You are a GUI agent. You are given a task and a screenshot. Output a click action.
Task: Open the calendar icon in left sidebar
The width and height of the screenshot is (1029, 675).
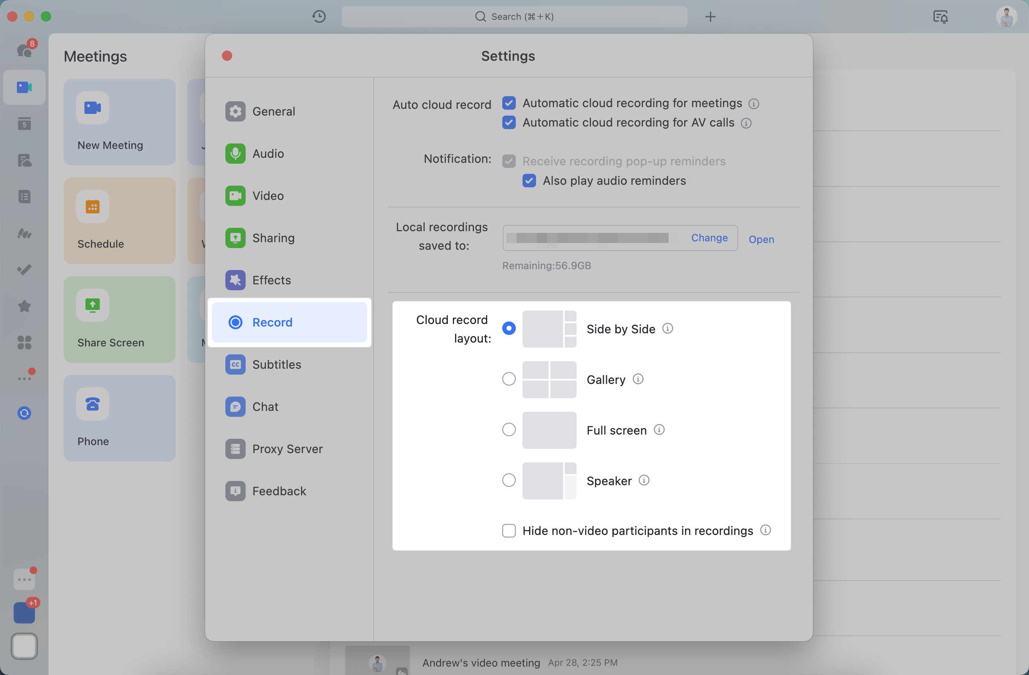(24, 124)
